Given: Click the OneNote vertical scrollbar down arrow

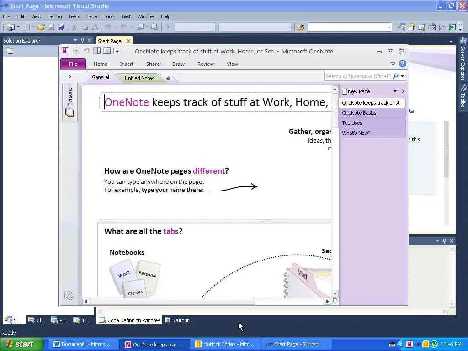Looking at the screenshot, I should coord(335,293).
